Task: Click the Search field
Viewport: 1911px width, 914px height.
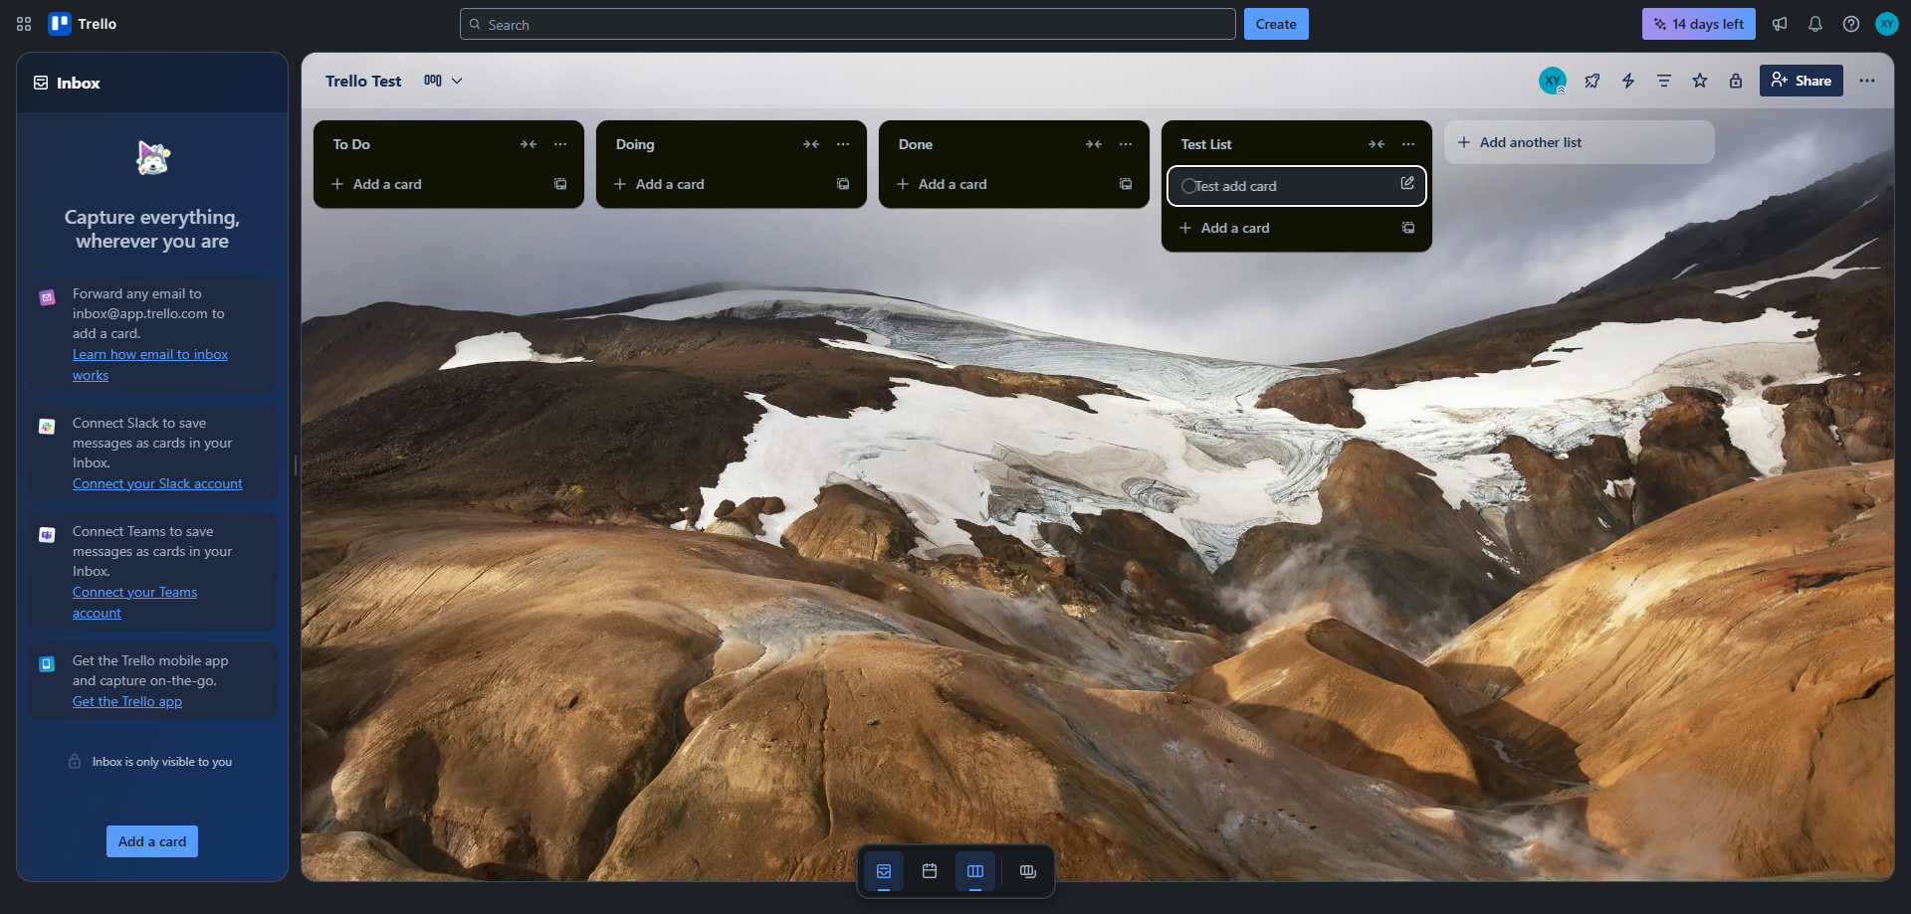Action: pyautogui.click(x=848, y=24)
